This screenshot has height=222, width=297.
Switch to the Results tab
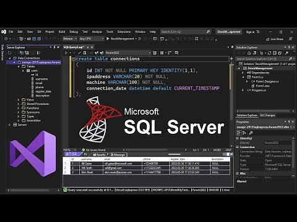click(100, 155)
